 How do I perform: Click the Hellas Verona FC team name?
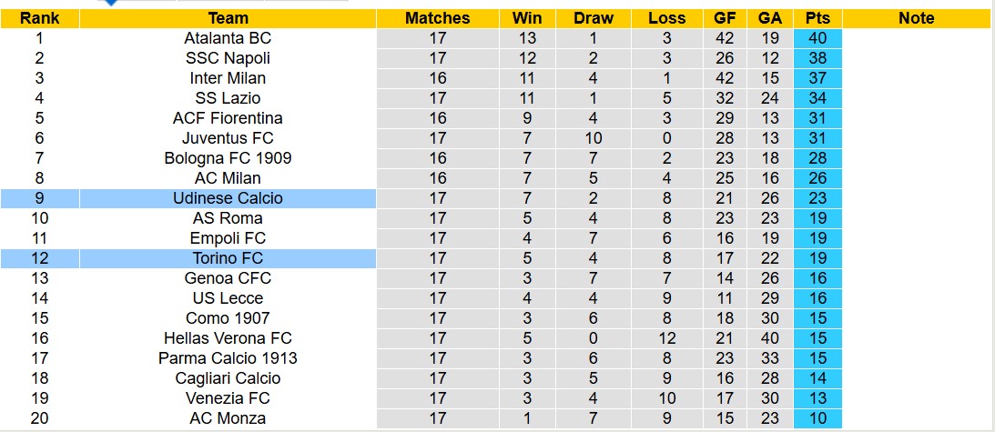[228, 338]
